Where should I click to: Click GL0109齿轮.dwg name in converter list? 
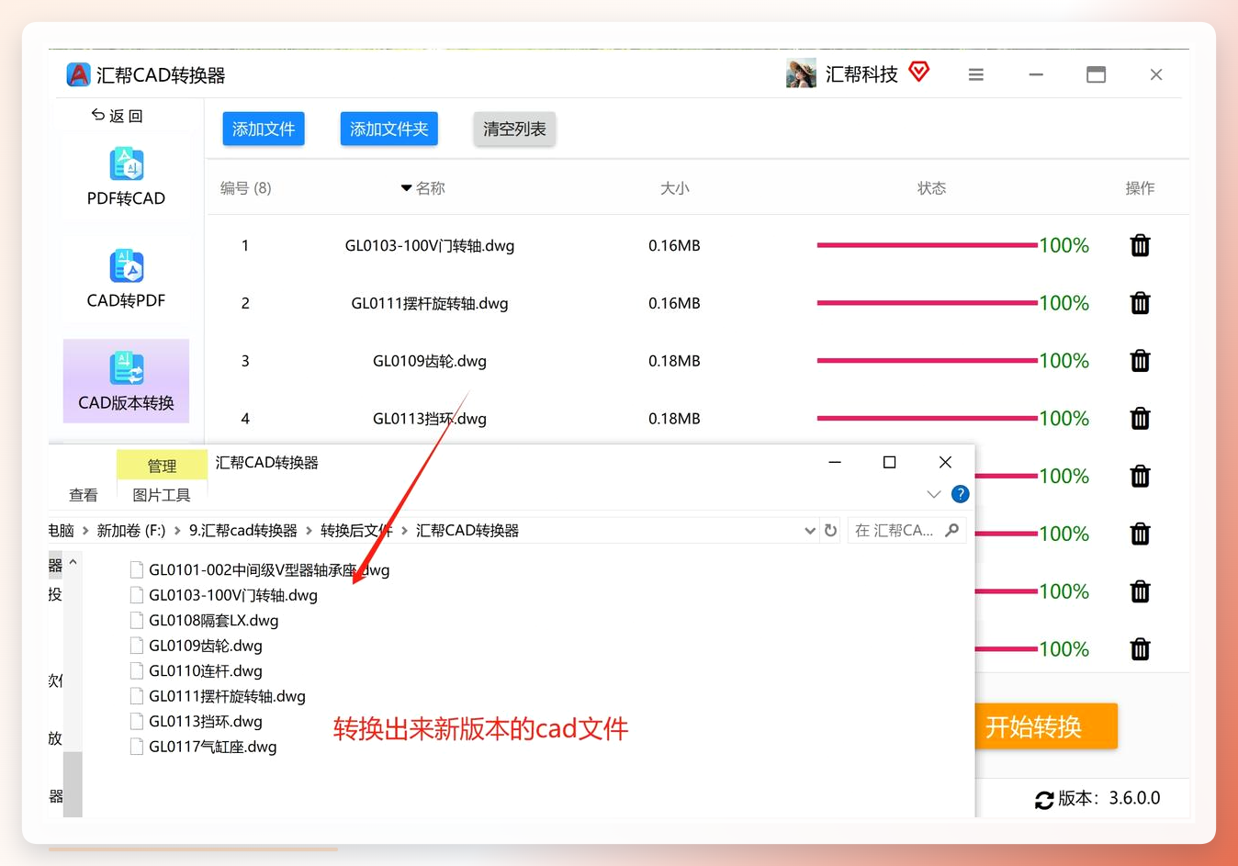(x=430, y=362)
